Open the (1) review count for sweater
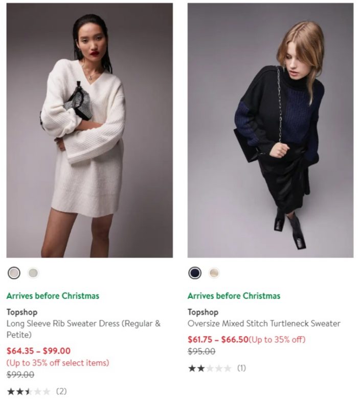 click(x=241, y=368)
